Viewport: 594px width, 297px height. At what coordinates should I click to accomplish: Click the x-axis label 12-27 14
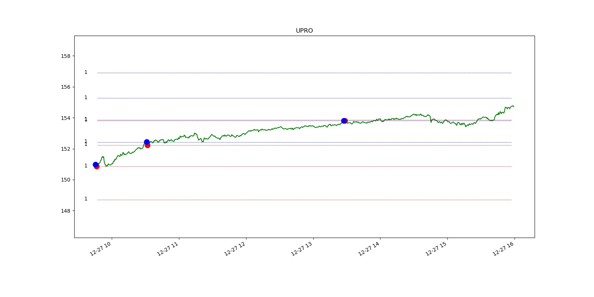(x=369, y=249)
